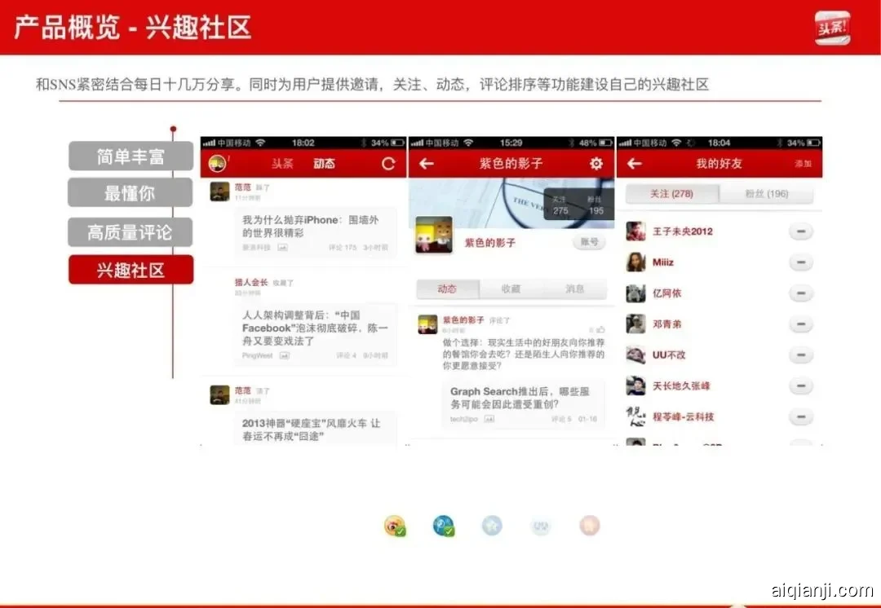Toggle the minus button next to Miiiz
The width and height of the screenshot is (881, 608).
(801, 262)
